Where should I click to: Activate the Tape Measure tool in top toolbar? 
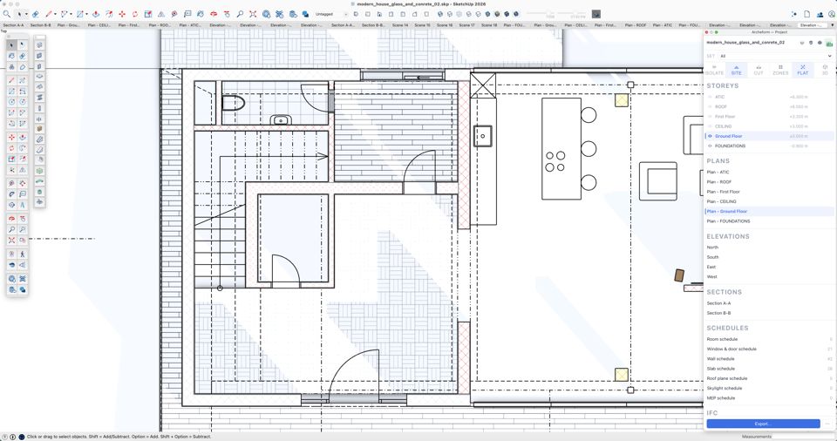(174, 14)
